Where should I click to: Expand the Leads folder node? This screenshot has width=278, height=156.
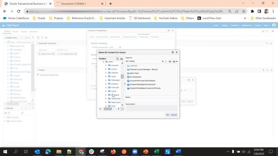(x=106, y=91)
